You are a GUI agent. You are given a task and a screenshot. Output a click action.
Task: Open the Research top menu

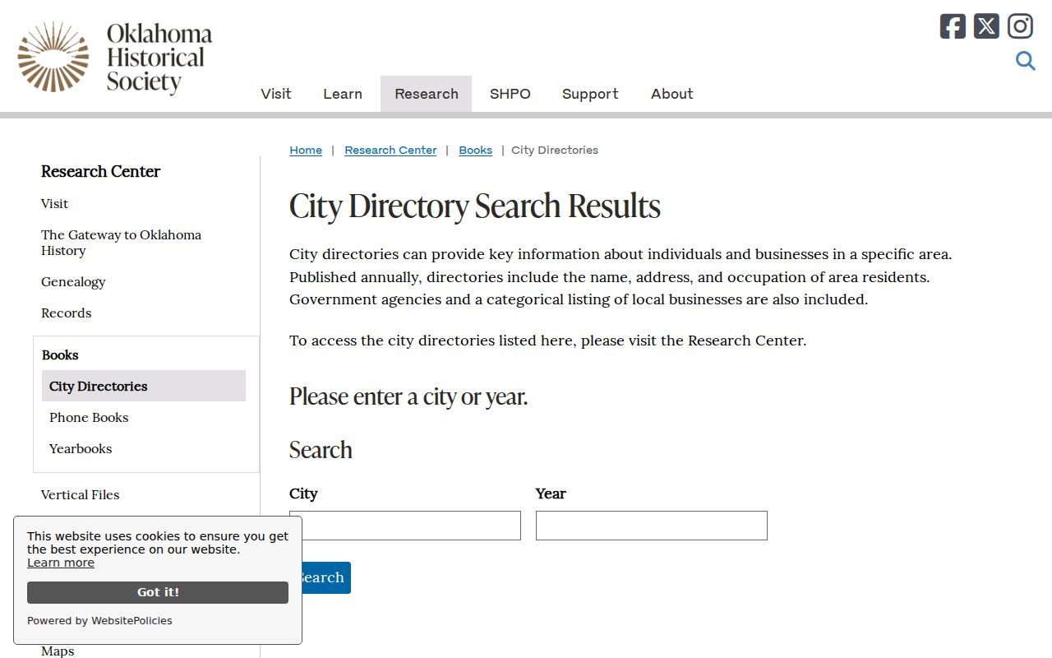(x=427, y=94)
